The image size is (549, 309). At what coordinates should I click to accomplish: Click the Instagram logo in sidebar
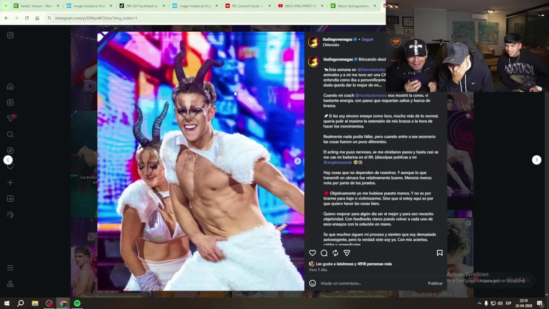(10, 35)
